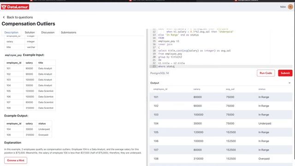Click code line 20 'group by title)t2'
Viewport: 295px width, 166px height.
click(170, 57)
